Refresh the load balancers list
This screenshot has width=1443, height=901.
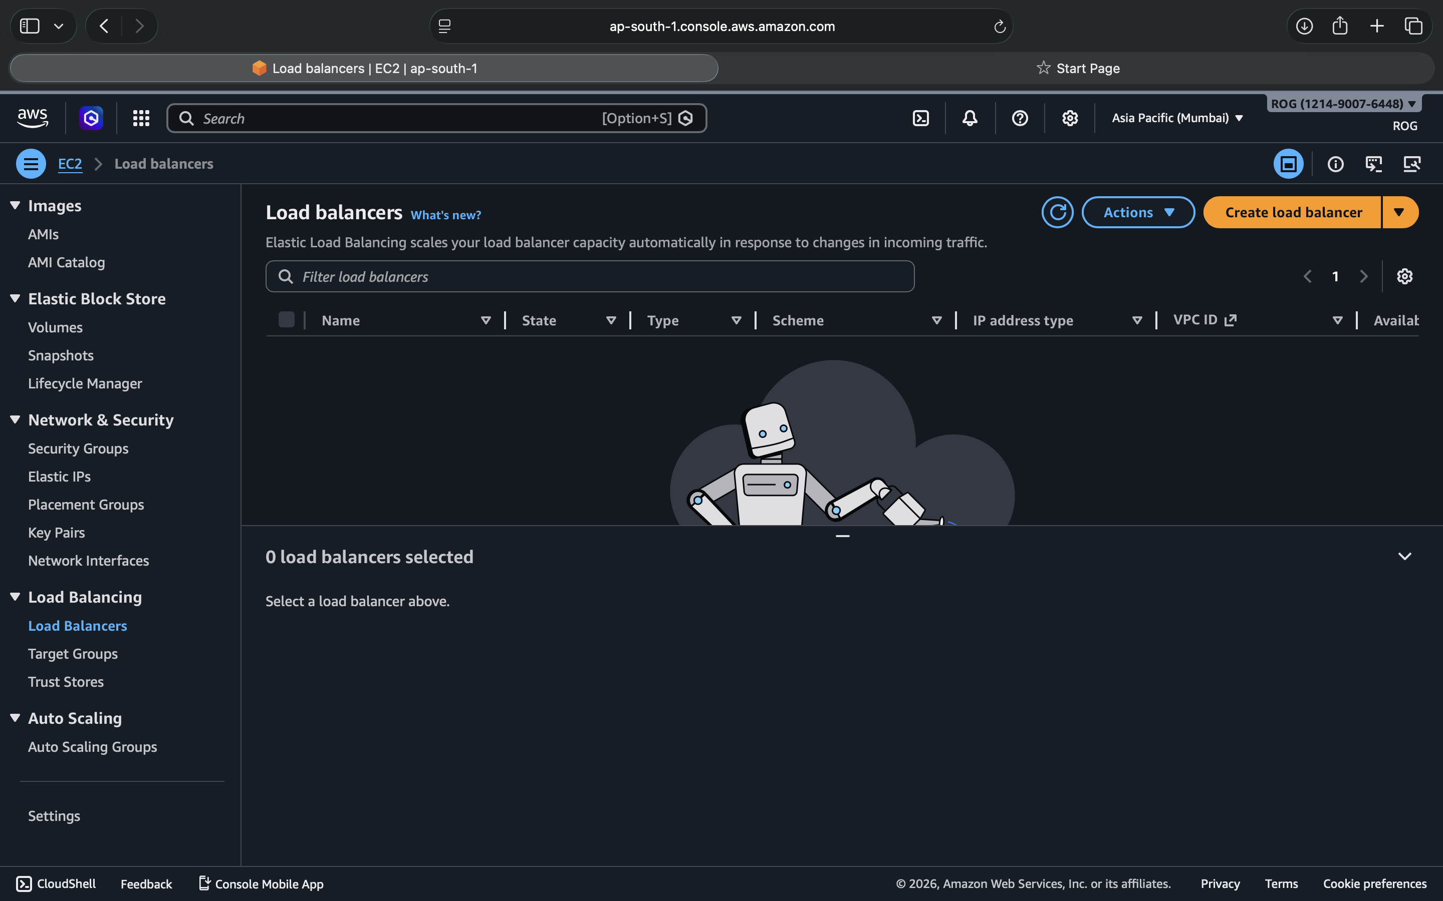(x=1057, y=212)
